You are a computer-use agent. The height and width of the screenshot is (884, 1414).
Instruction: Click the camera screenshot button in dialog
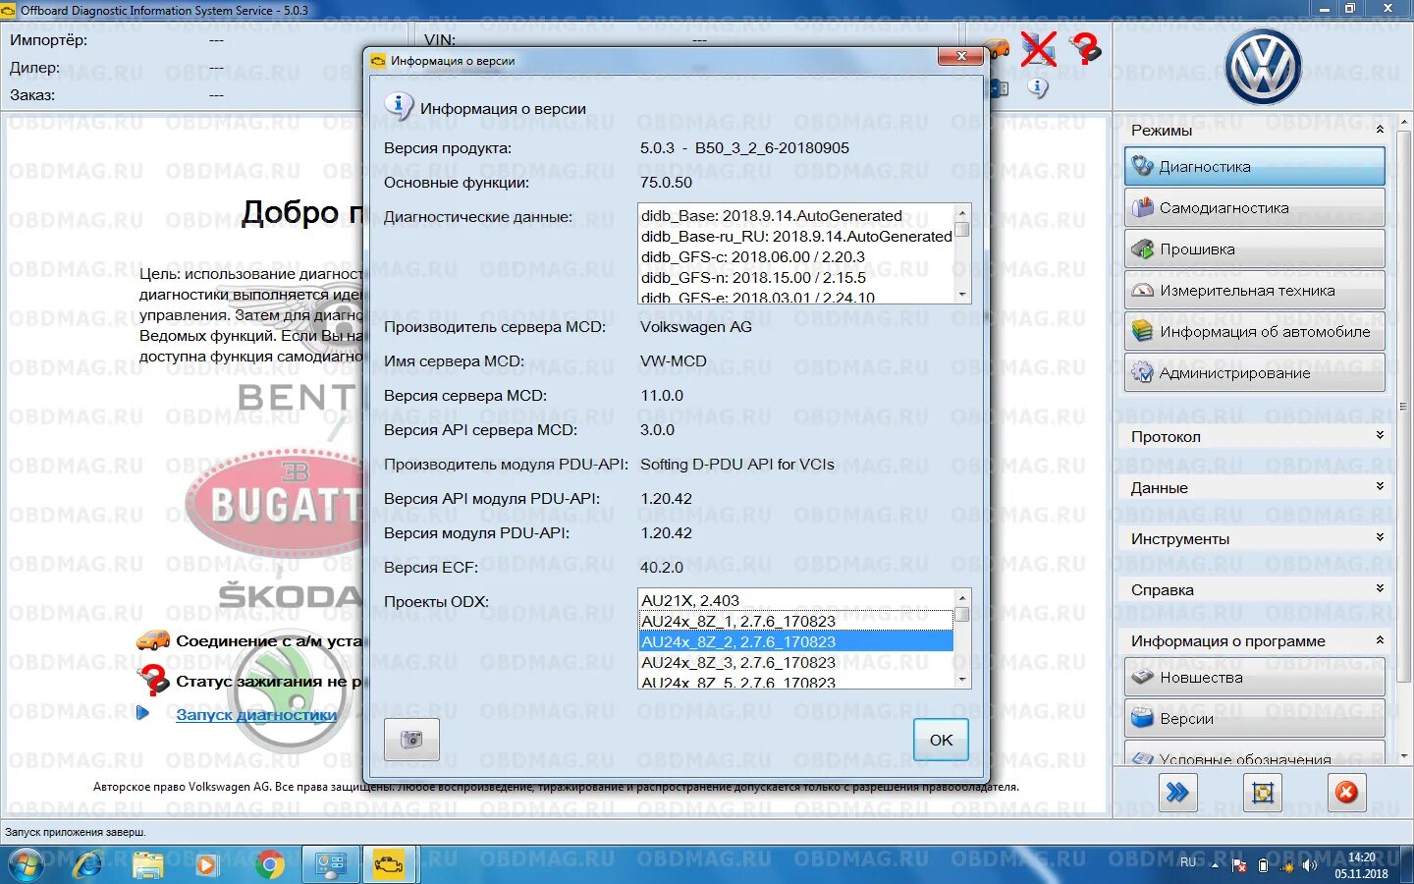click(411, 739)
